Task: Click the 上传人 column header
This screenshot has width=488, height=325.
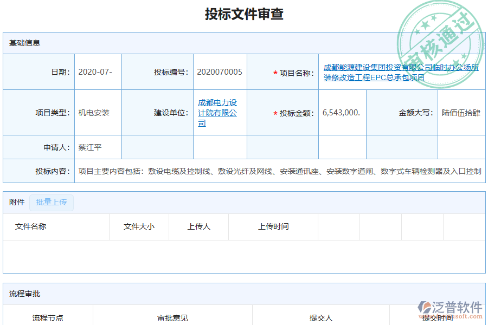Action: click(198, 227)
